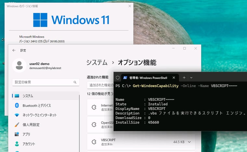Click the admin shield icon in terminal
The image size is (247, 152).
118,77
